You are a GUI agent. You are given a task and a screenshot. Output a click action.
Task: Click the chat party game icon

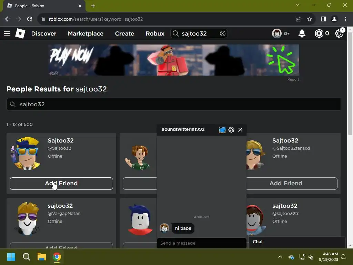point(222,130)
